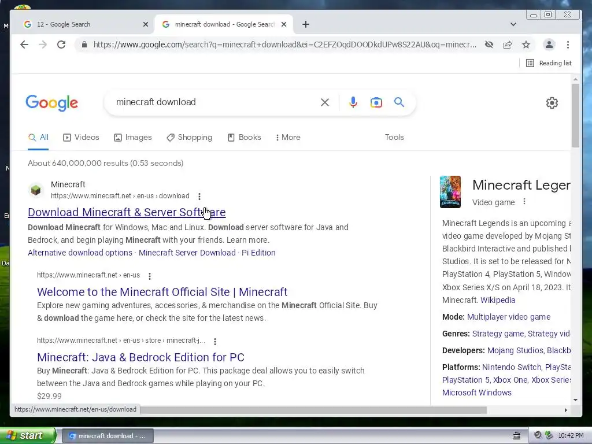The height and width of the screenshot is (444, 592).
Task: Click into the 'minecraft download' search field
Action: (x=215, y=102)
